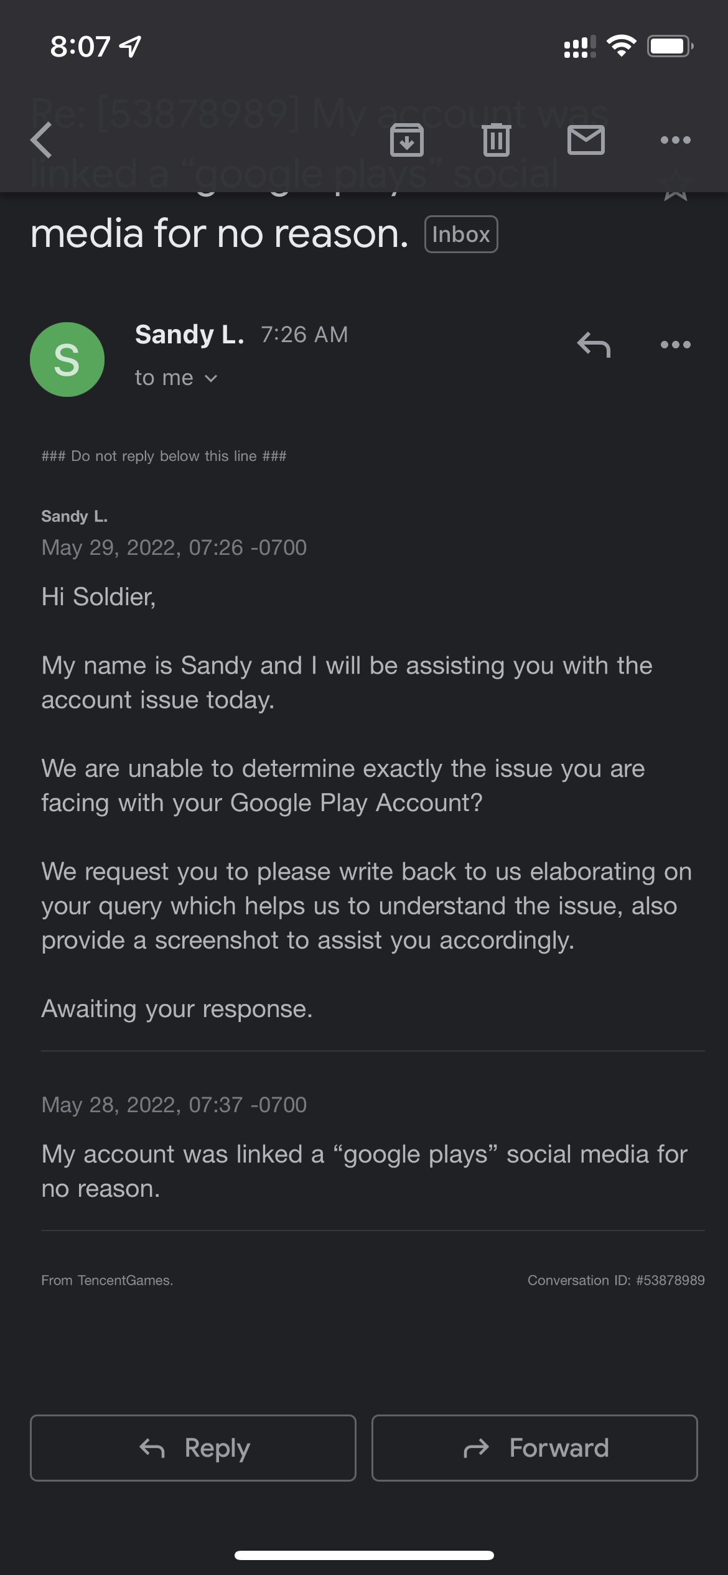Open the top toolbar more options menu
The height and width of the screenshot is (1575, 728).
675,140
